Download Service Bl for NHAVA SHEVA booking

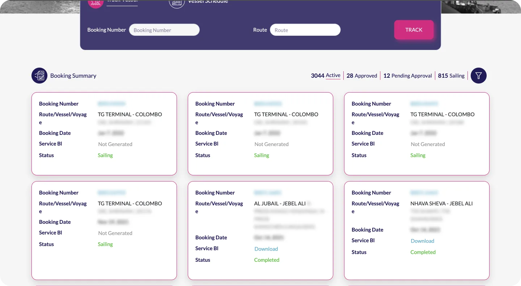(422, 241)
